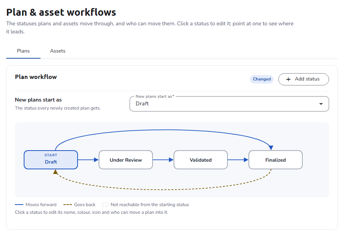This screenshot has width=344, height=236.
Task: Click the Plan & asset workflows title
Action: pos(61,12)
